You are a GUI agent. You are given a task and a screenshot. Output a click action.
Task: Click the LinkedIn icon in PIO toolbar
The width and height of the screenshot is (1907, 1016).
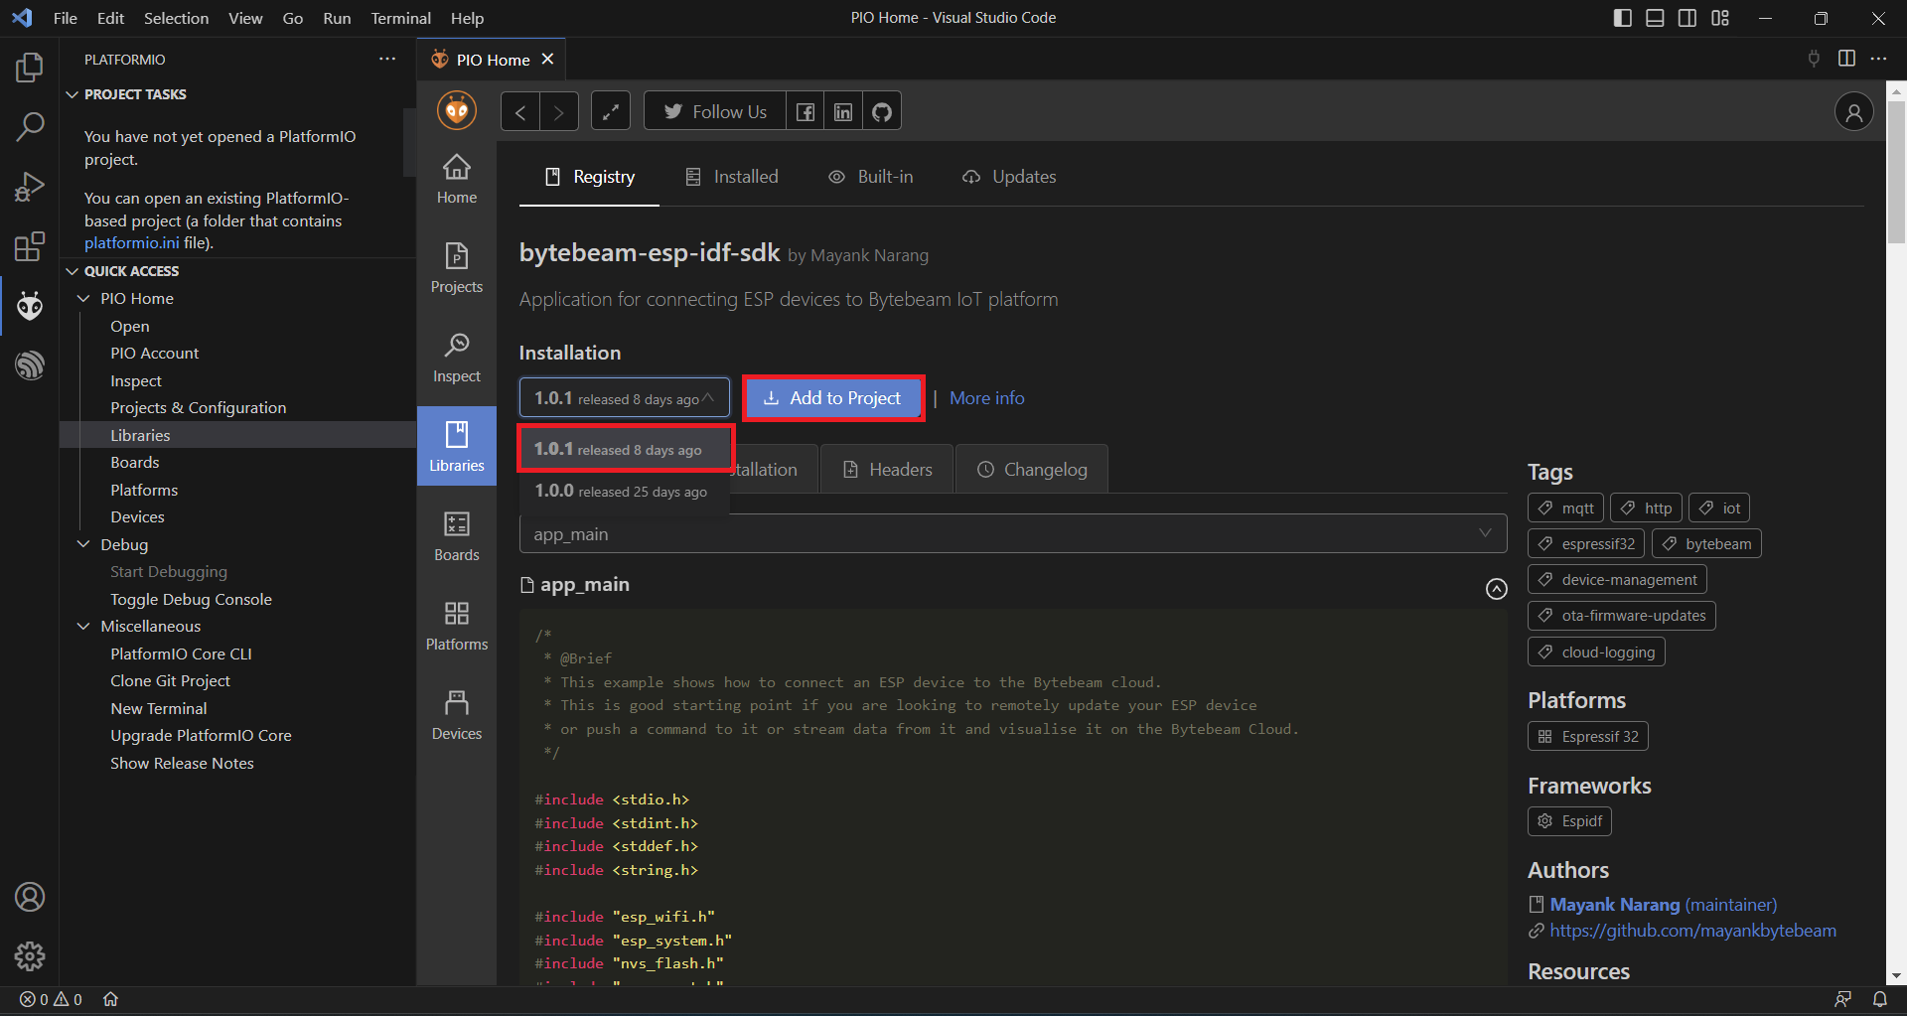[x=842, y=112]
